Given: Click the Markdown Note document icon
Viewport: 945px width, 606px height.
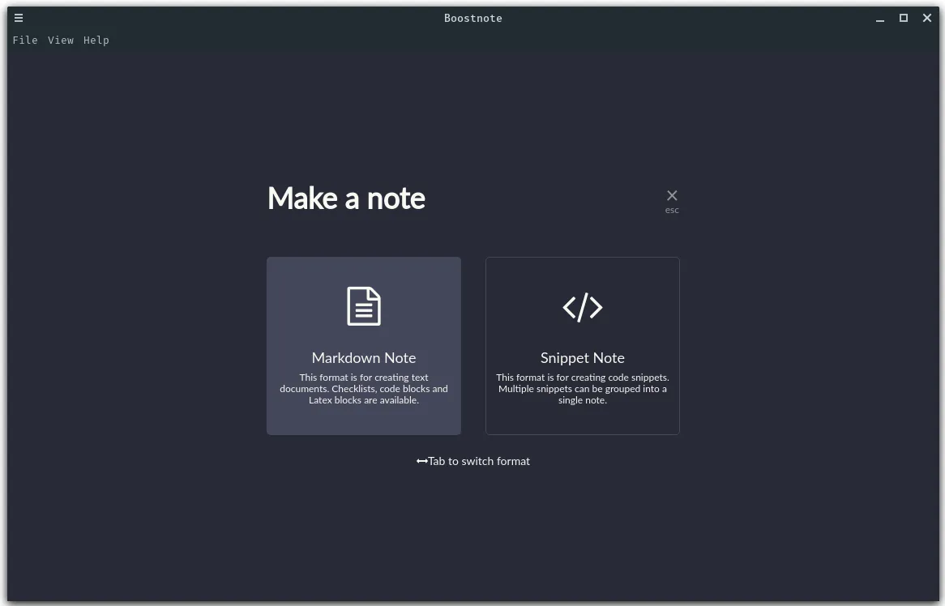Looking at the screenshot, I should pyautogui.click(x=364, y=306).
